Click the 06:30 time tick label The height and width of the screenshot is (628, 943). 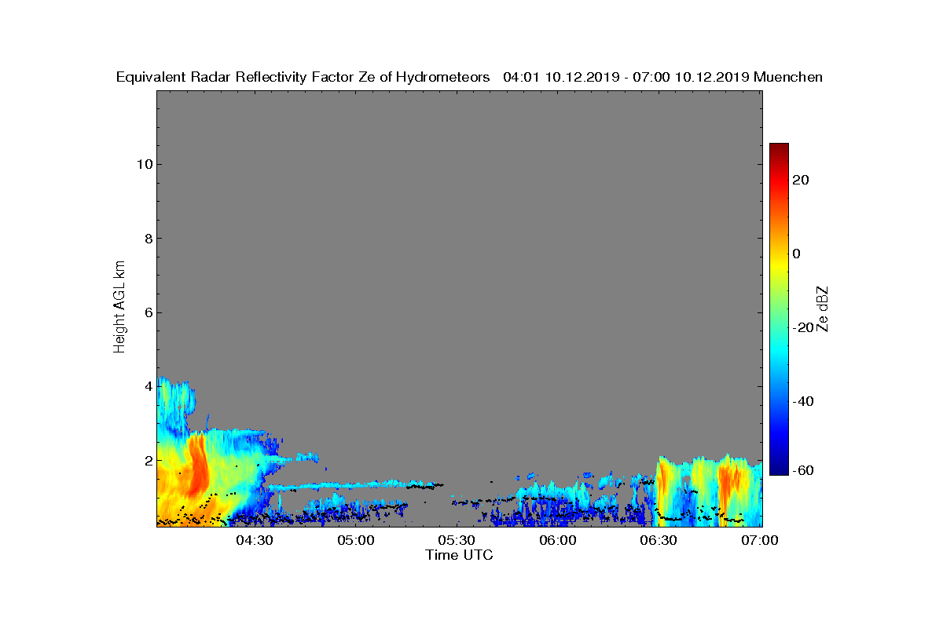click(x=659, y=541)
